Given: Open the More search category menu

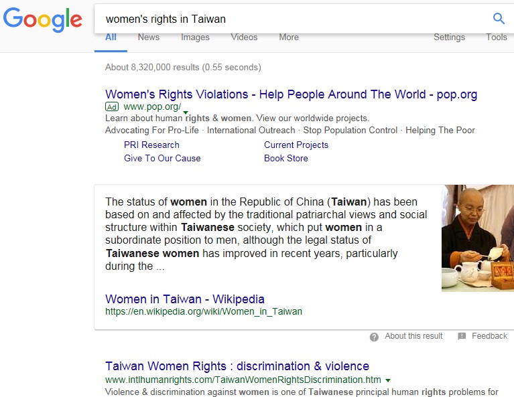Looking at the screenshot, I should coord(289,37).
